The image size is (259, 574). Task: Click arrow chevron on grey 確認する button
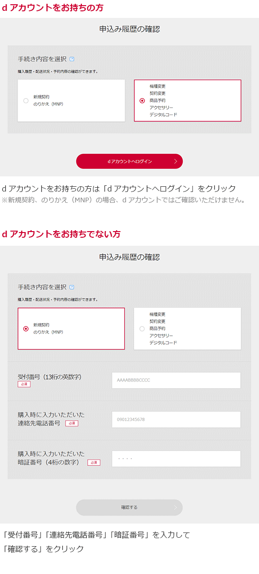point(175,507)
